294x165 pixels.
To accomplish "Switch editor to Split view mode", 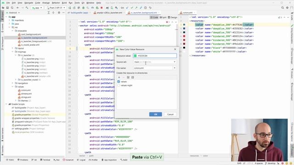I will coord(163,17).
